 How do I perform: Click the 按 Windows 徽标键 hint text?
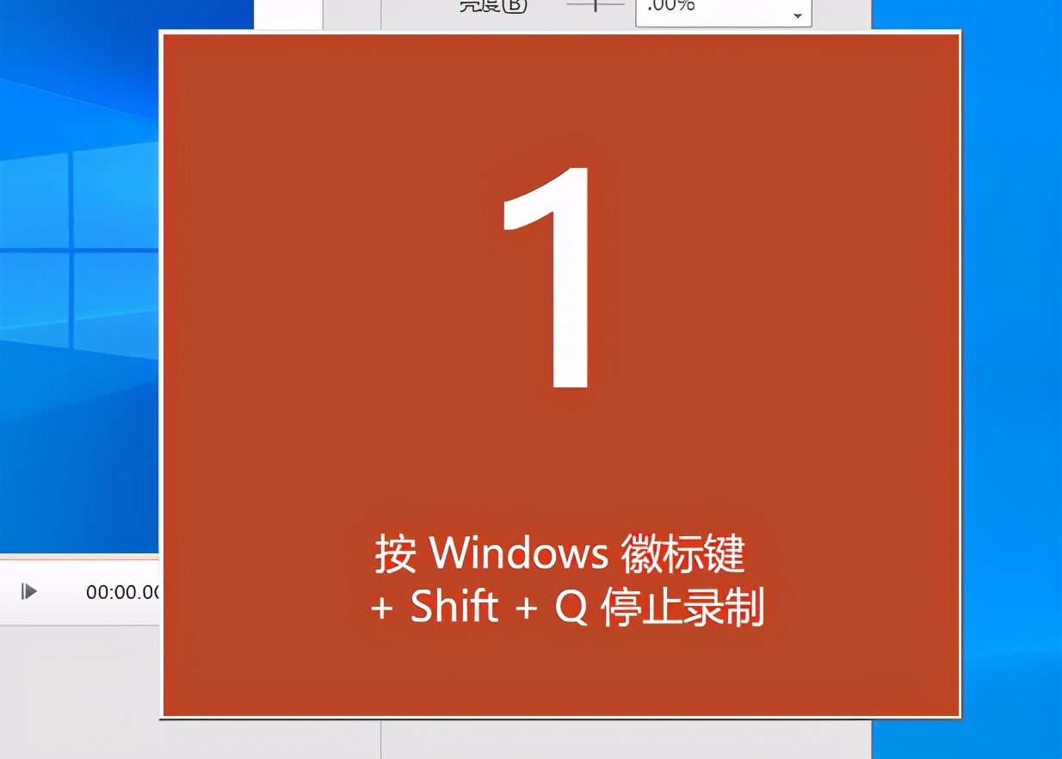coord(559,552)
